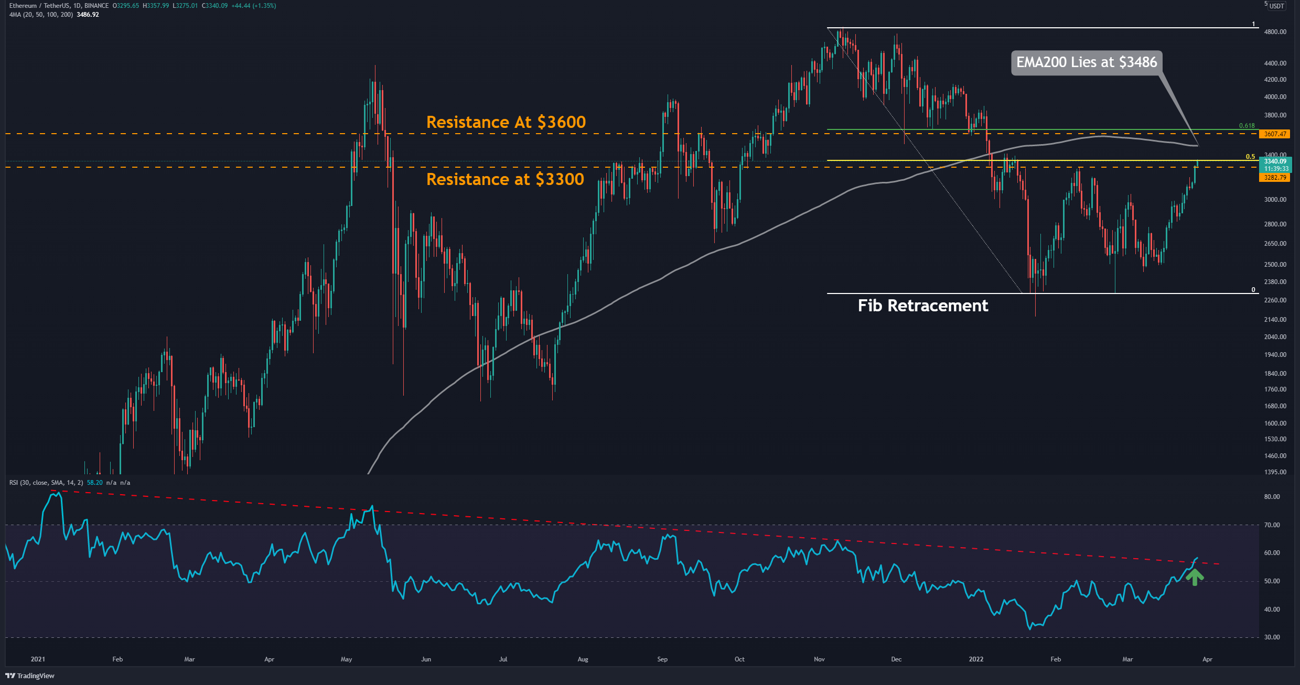Click the orange 3607.47 price tag
This screenshot has height=685, width=1300.
point(1274,134)
